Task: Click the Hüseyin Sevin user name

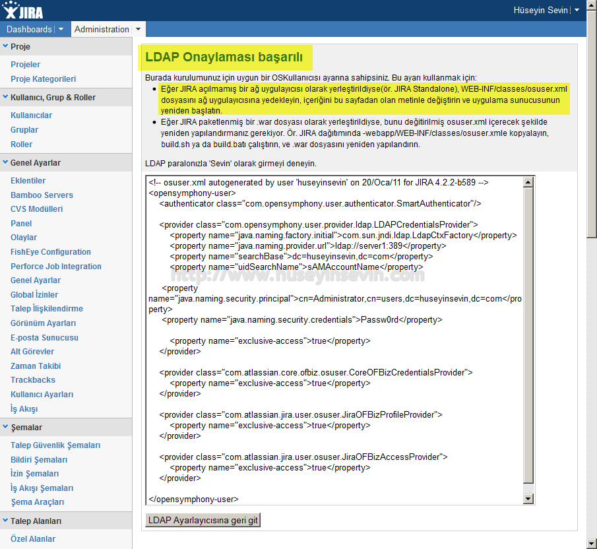Action: 541,11
